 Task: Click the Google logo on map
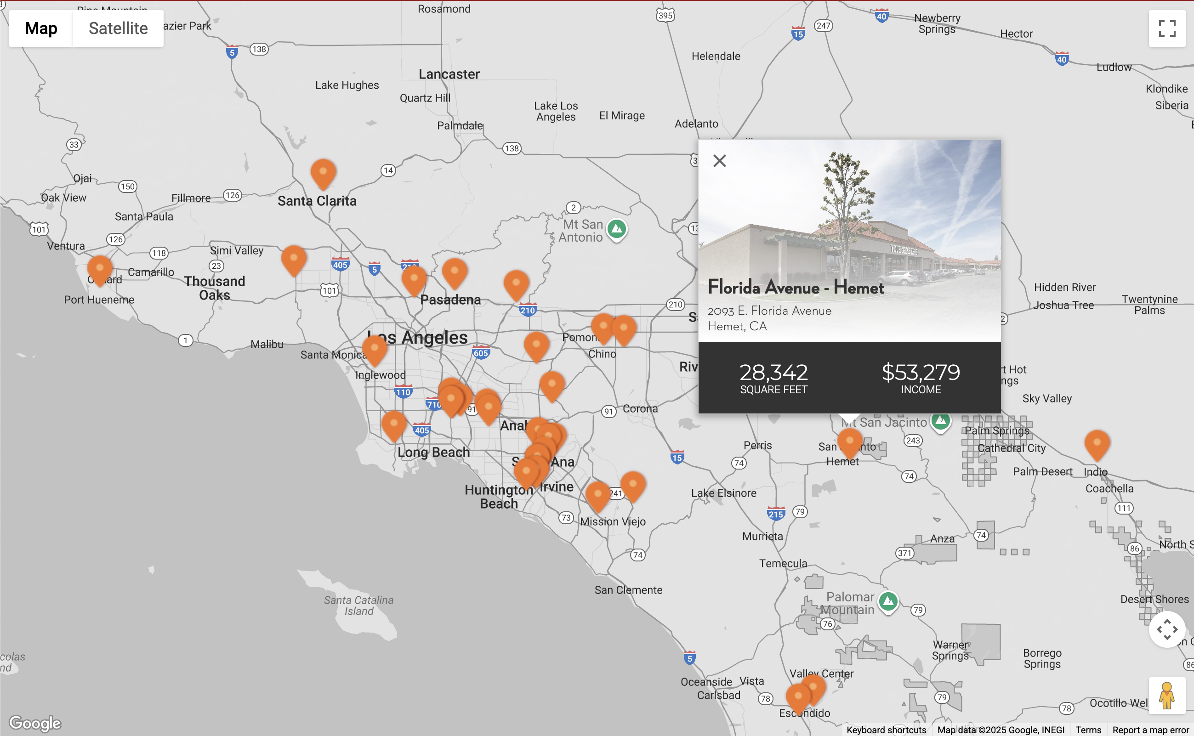35,723
